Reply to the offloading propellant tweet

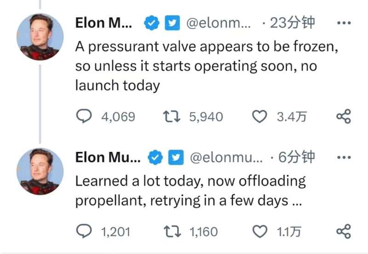click(x=84, y=231)
